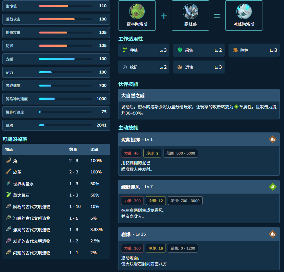Click the 骑马冲刺速度 value 1000
The image size is (284, 272).
[x=101, y=99]
